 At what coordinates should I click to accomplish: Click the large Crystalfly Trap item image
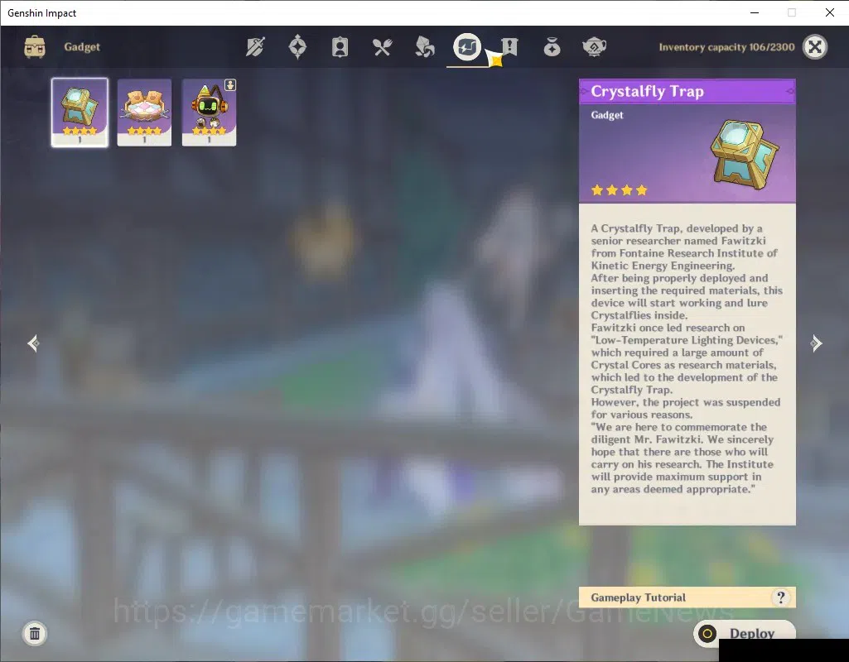(745, 155)
